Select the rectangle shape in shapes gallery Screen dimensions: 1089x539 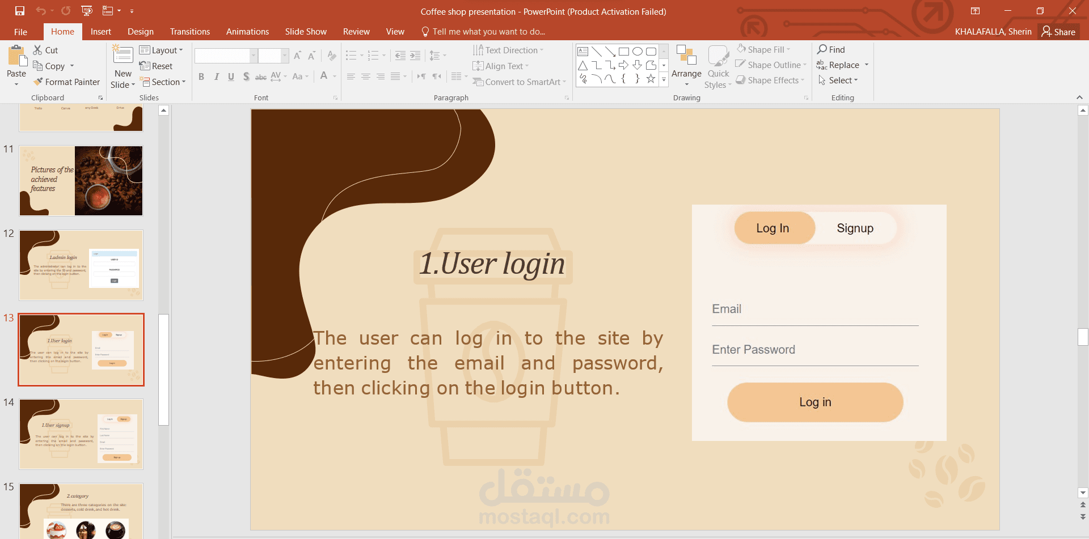[623, 51]
